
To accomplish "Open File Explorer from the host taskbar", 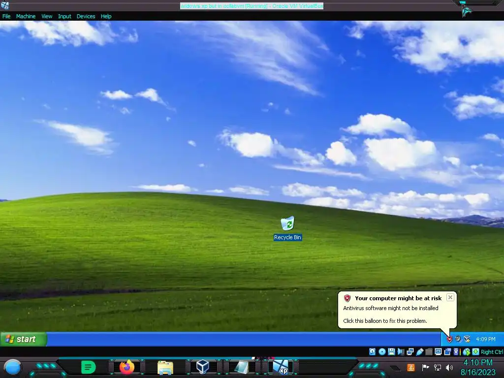I will point(165,367).
